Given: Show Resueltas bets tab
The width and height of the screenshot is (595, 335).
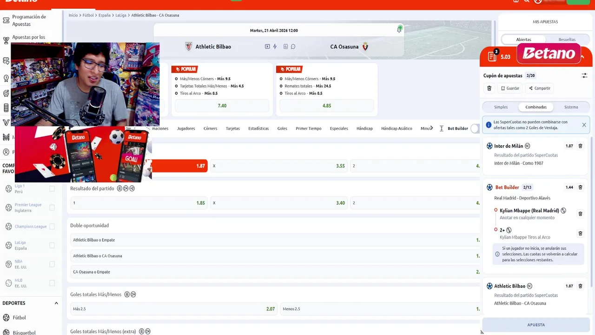Looking at the screenshot, I should (x=567, y=40).
